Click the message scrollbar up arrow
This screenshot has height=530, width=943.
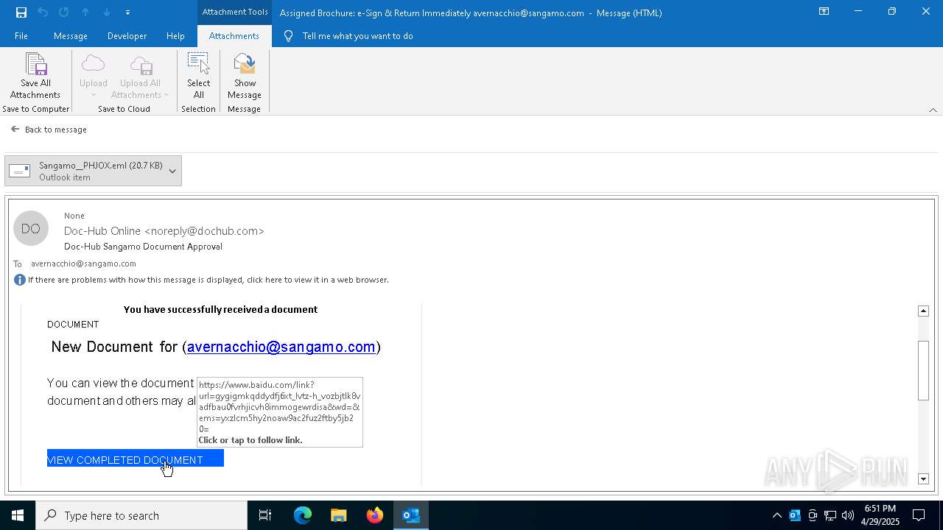pyautogui.click(x=923, y=311)
